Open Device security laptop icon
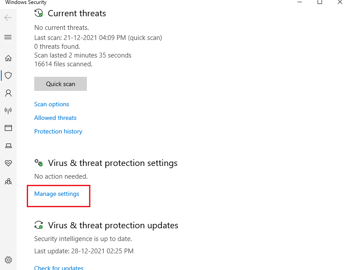 point(8,146)
